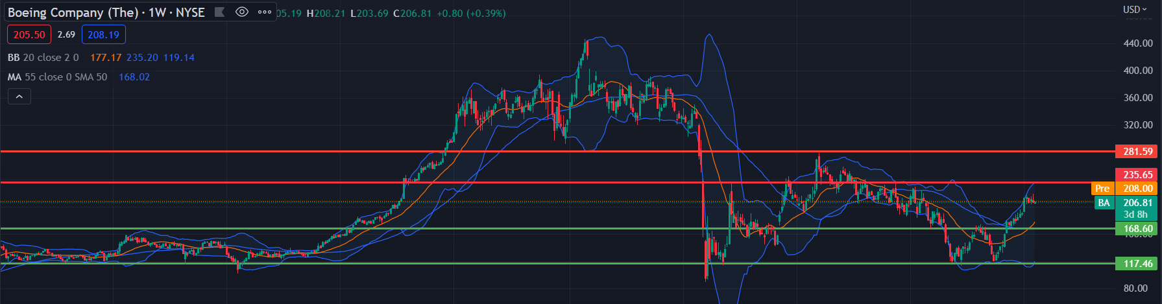The image size is (1162, 304).
Task: Click the 360.00 price axis label
Action: tap(1138, 98)
